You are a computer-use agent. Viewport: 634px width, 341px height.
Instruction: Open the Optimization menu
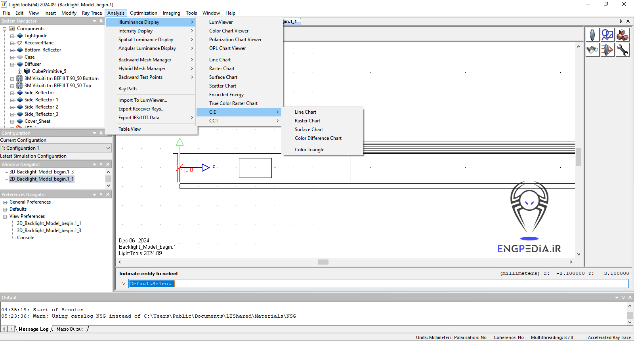tap(143, 13)
